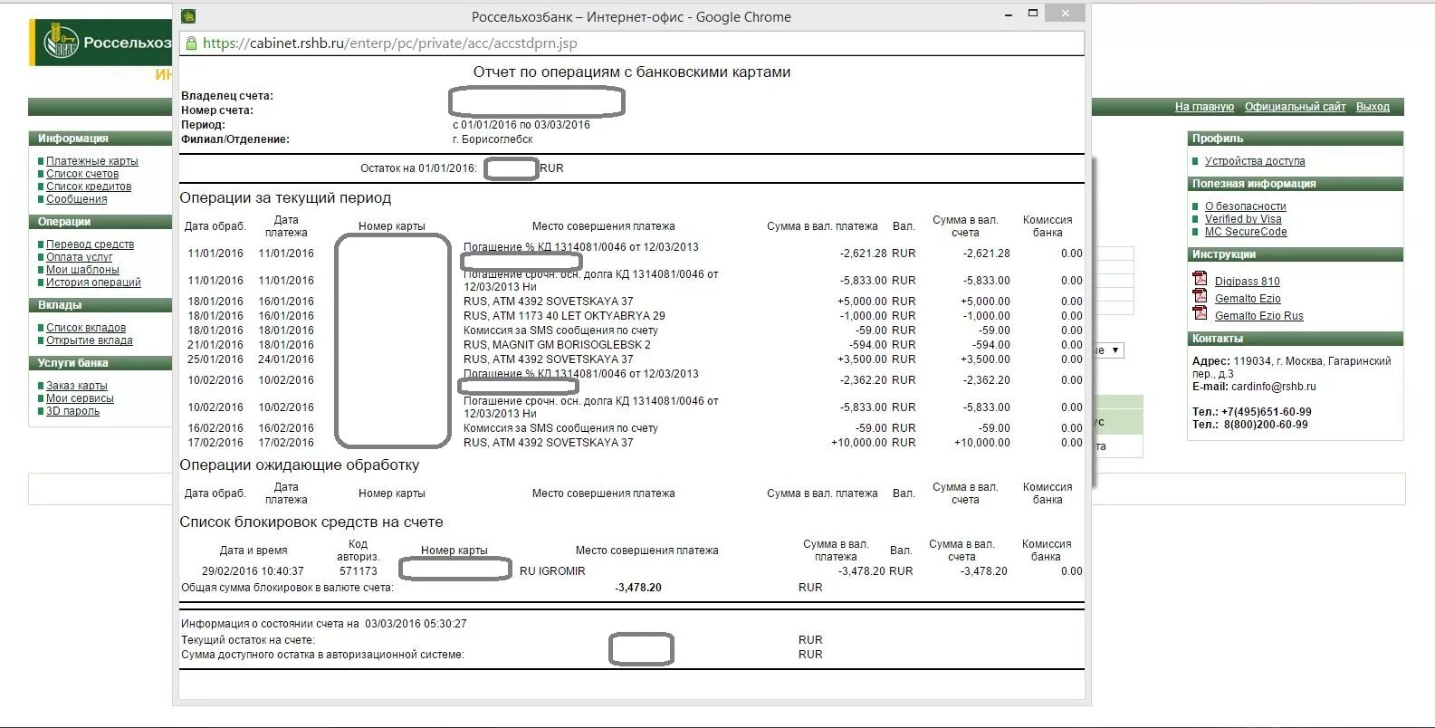Go to На главную in top bar
The height and width of the screenshot is (728, 1435).
pos(1204,107)
